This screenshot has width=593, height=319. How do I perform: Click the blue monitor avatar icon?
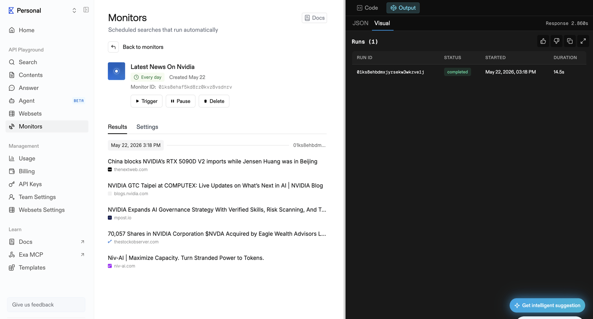[x=116, y=71]
